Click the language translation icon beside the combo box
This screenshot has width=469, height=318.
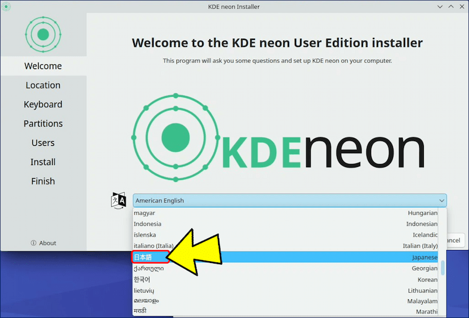click(118, 200)
